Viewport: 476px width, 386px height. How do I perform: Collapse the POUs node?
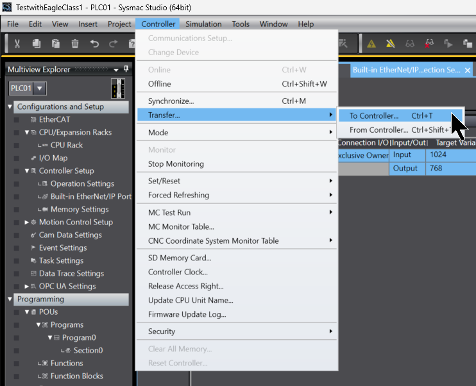click(27, 312)
